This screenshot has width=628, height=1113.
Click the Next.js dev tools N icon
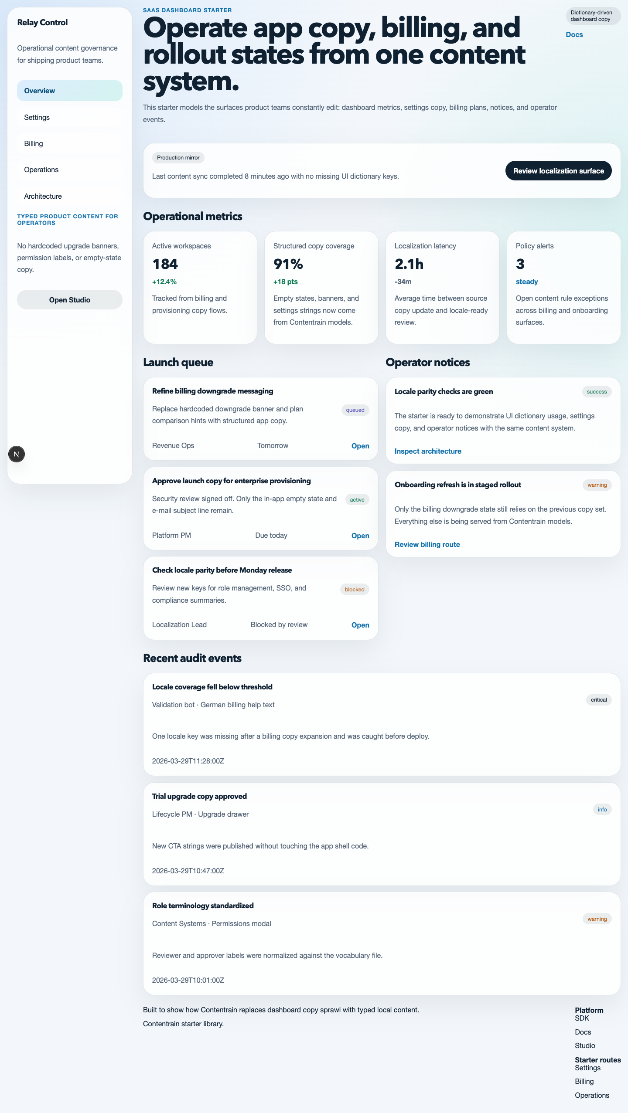pyautogui.click(x=17, y=454)
